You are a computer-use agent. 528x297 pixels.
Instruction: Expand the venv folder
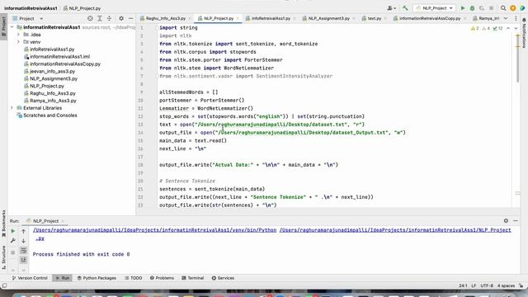coord(18,42)
